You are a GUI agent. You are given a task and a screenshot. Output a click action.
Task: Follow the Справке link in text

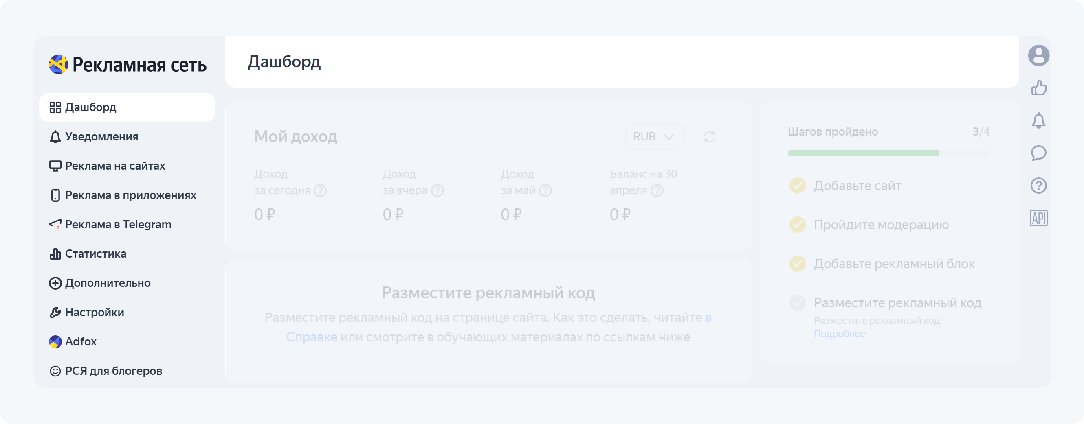tap(312, 337)
